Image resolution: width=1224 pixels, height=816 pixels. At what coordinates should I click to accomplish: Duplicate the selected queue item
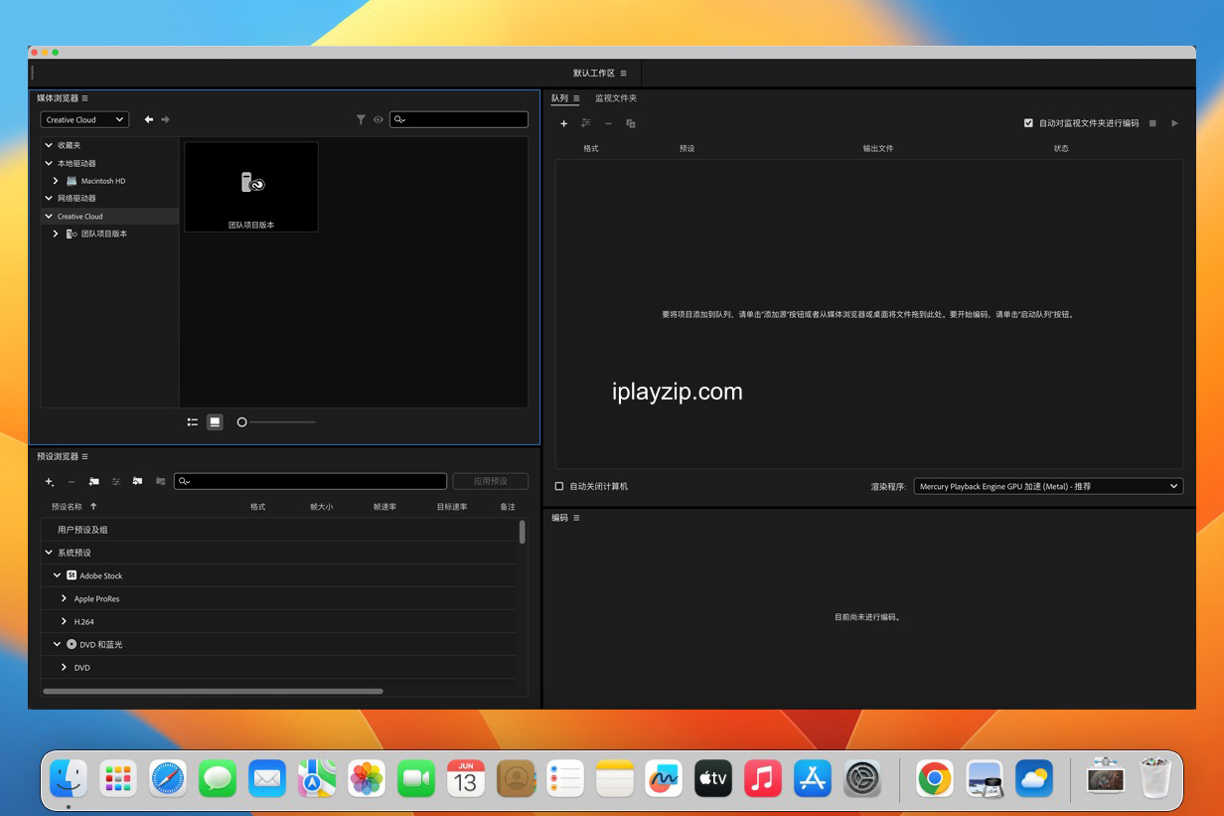pos(631,124)
